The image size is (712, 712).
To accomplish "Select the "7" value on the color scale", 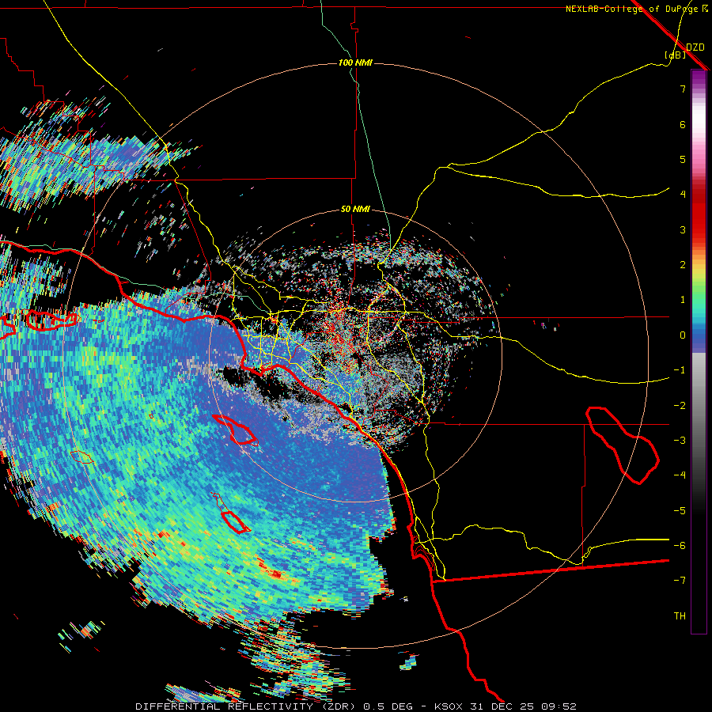I will pos(683,89).
